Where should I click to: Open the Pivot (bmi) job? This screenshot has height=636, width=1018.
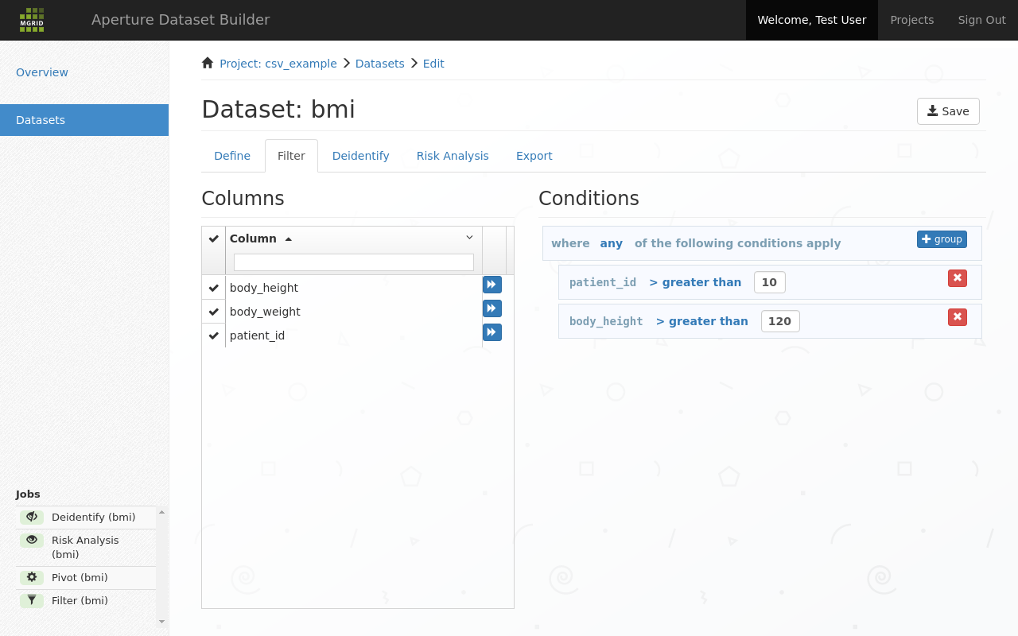coord(80,577)
